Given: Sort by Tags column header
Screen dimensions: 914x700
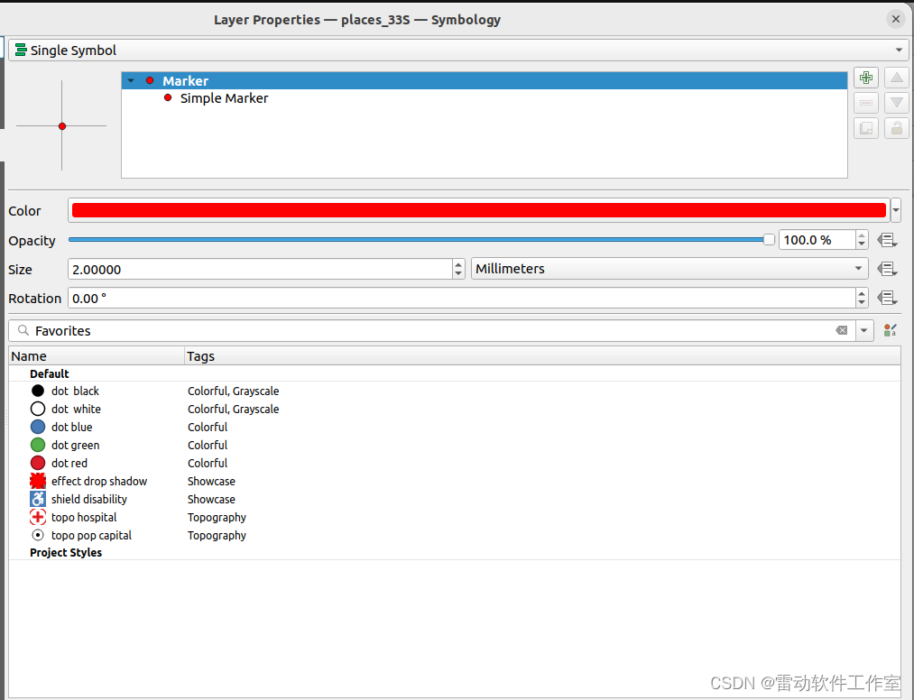Looking at the screenshot, I should (x=542, y=356).
